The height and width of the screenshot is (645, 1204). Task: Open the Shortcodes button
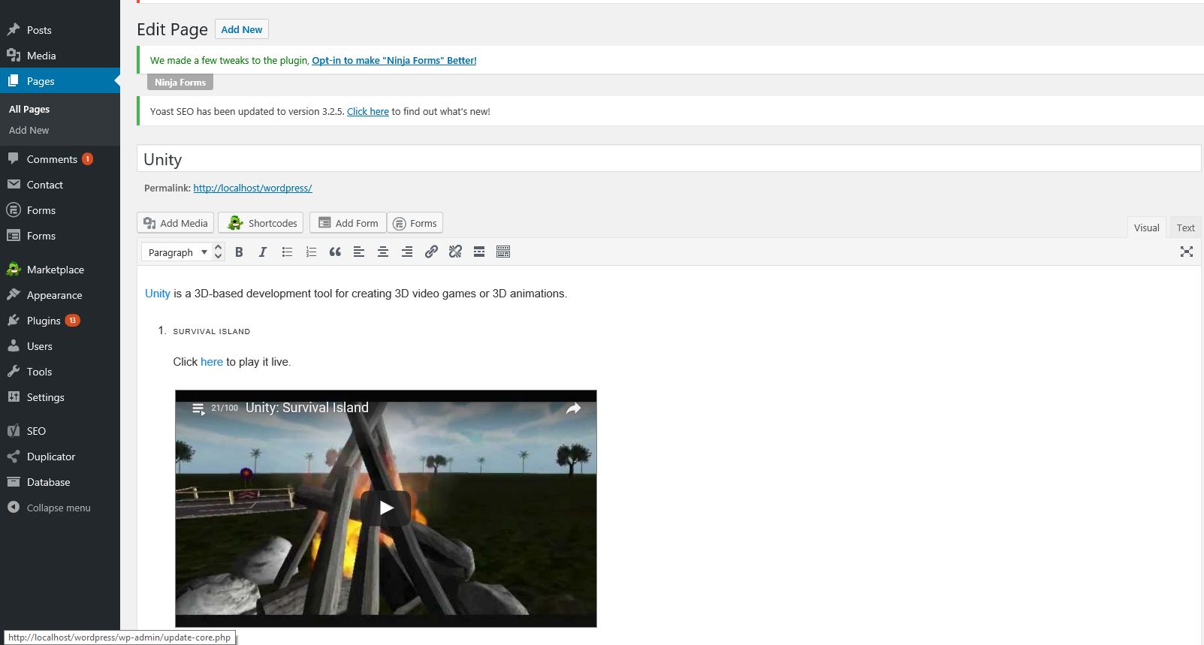tap(261, 223)
